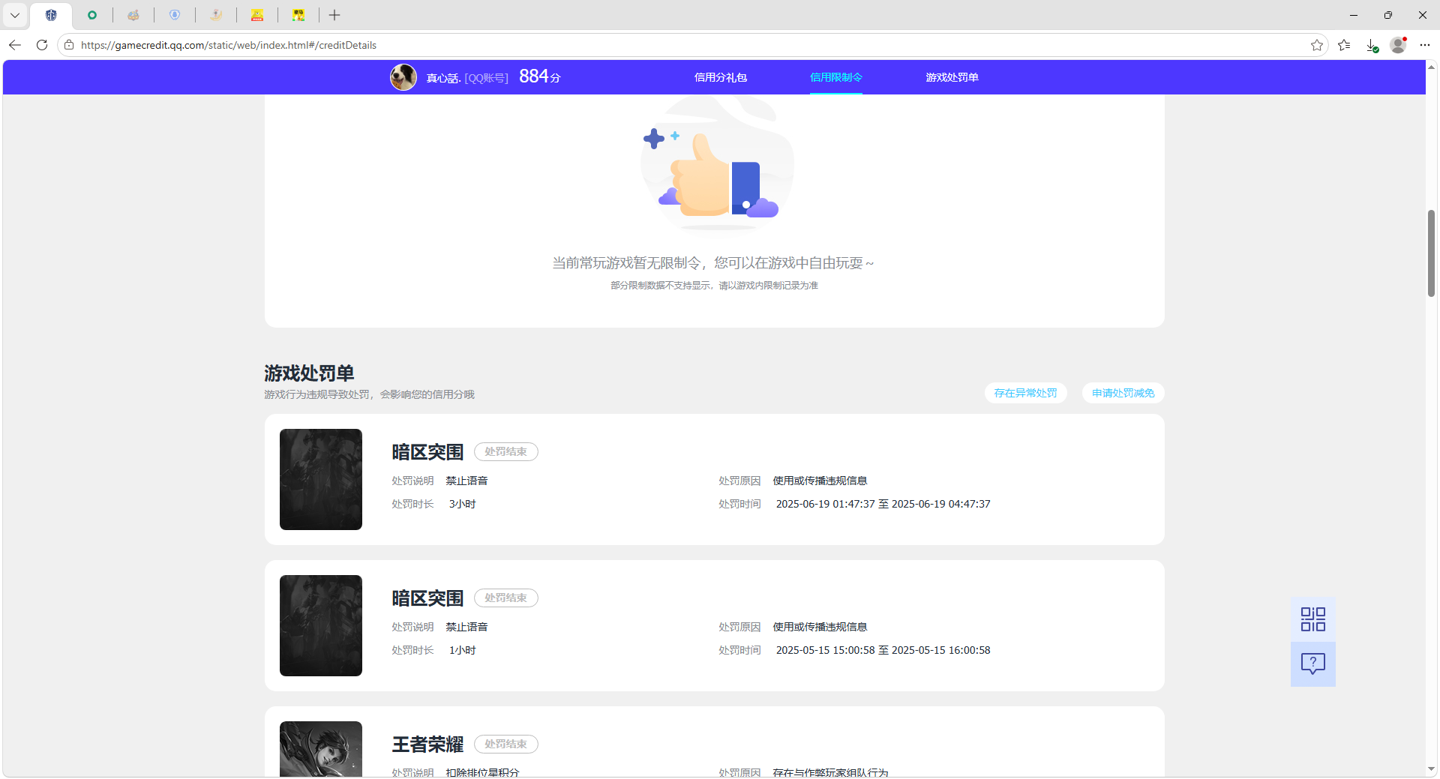The width and height of the screenshot is (1440, 779).
Task: Switch to the tab with the crescent moon icon
Action: [x=216, y=15]
